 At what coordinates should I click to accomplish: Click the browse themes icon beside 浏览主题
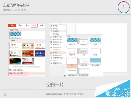pyautogui.click(x=10, y=70)
